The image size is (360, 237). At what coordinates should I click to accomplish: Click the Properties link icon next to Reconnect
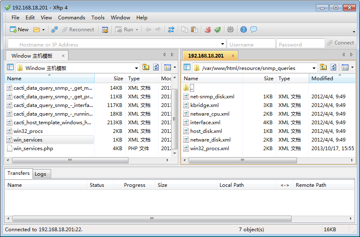[54, 30]
